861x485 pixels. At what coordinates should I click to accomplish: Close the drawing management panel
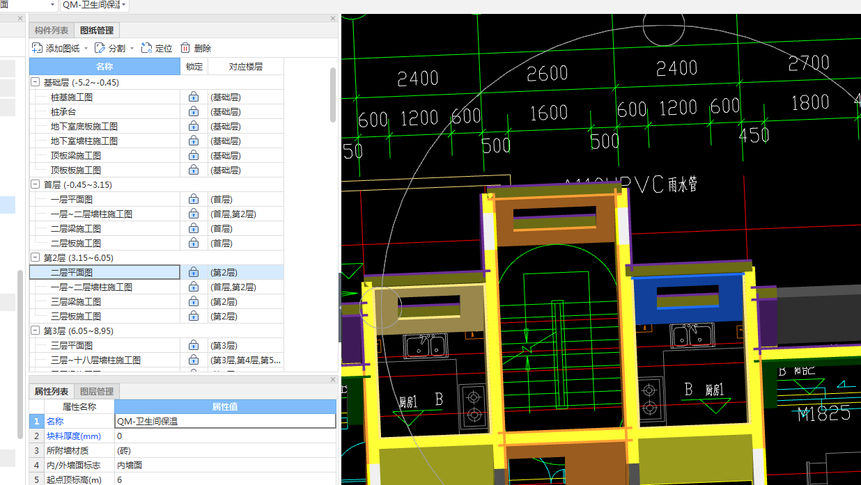[x=333, y=18]
